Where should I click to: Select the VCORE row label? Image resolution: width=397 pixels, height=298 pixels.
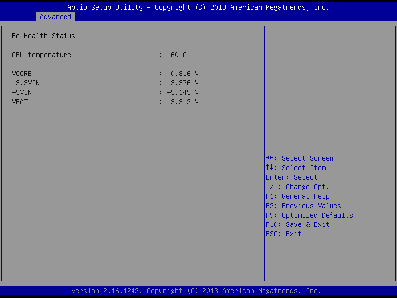(x=22, y=74)
